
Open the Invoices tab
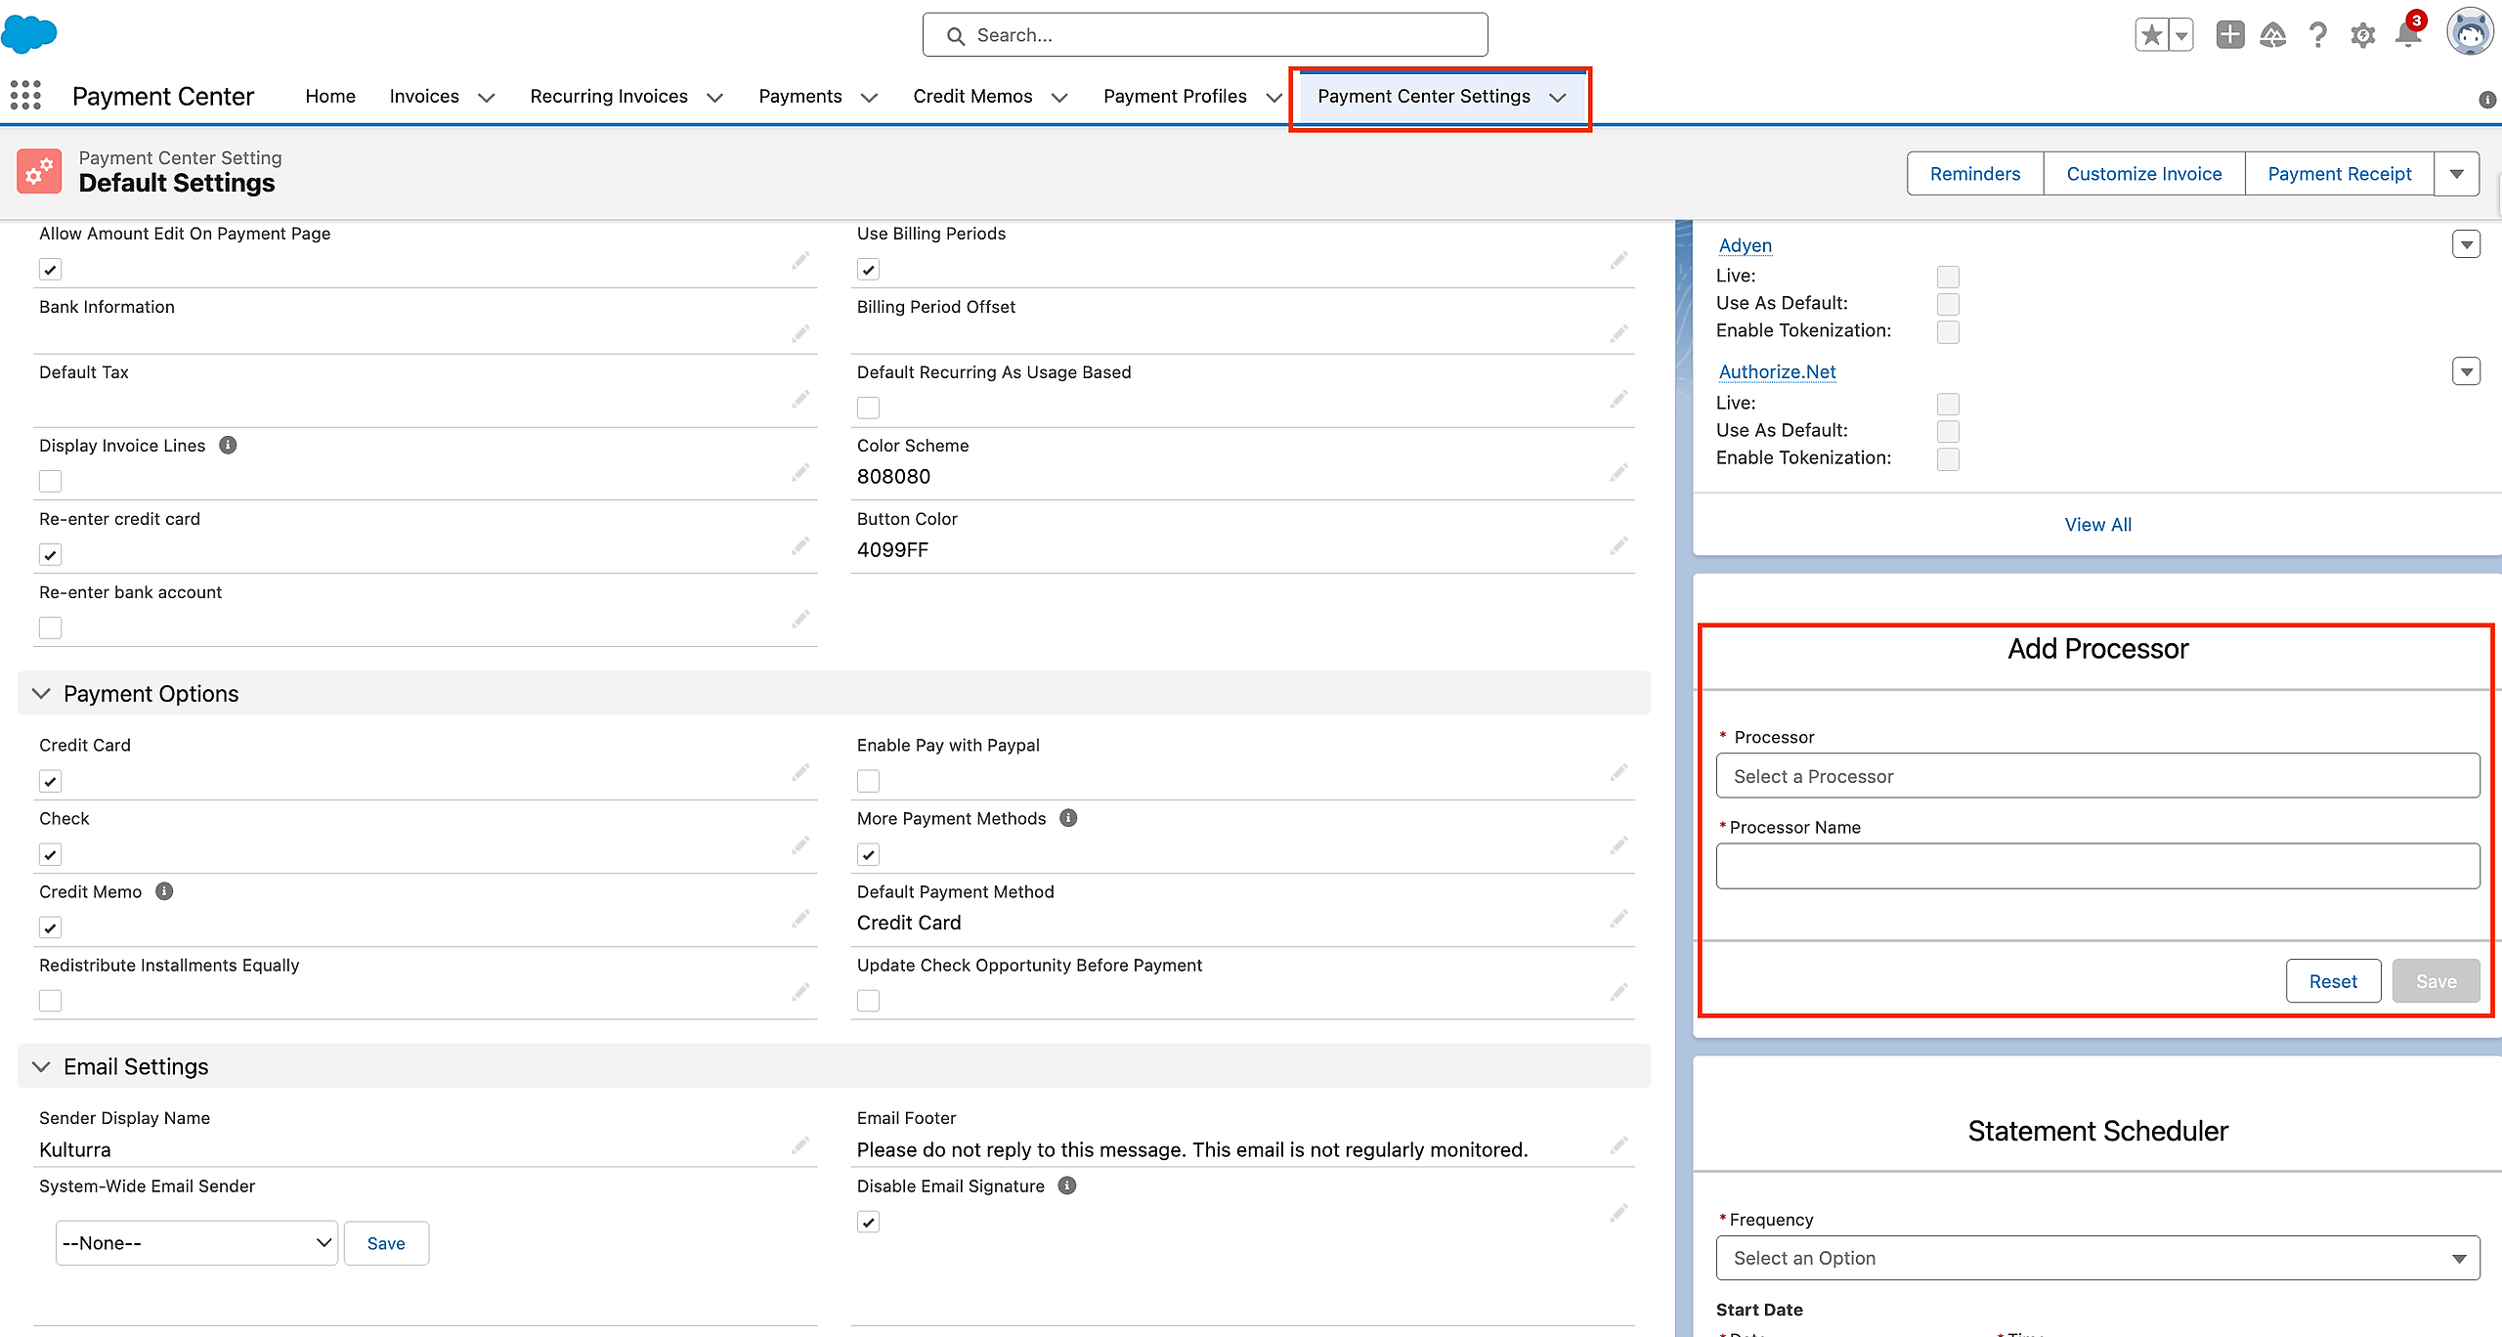[424, 96]
